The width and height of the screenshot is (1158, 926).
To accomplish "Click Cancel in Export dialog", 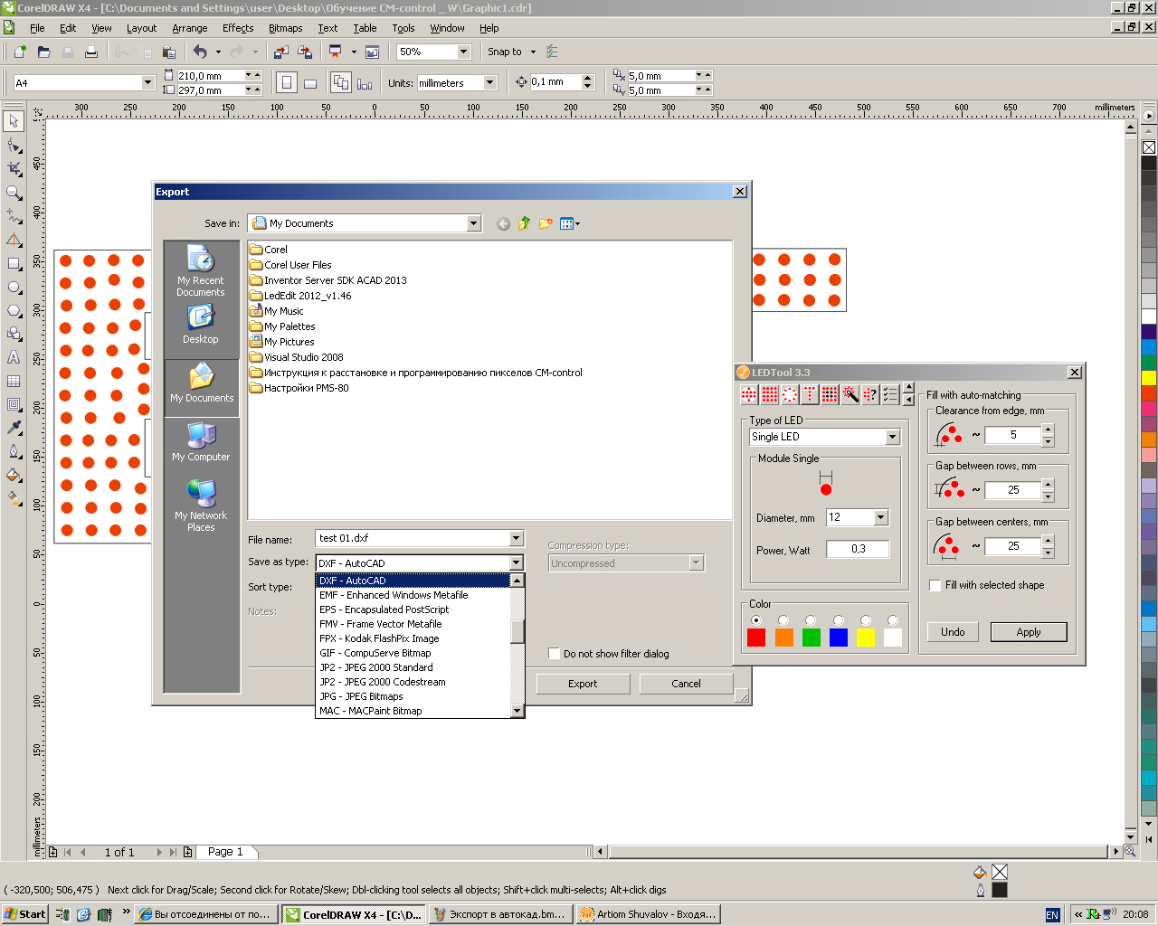I will (x=686, y=684).
